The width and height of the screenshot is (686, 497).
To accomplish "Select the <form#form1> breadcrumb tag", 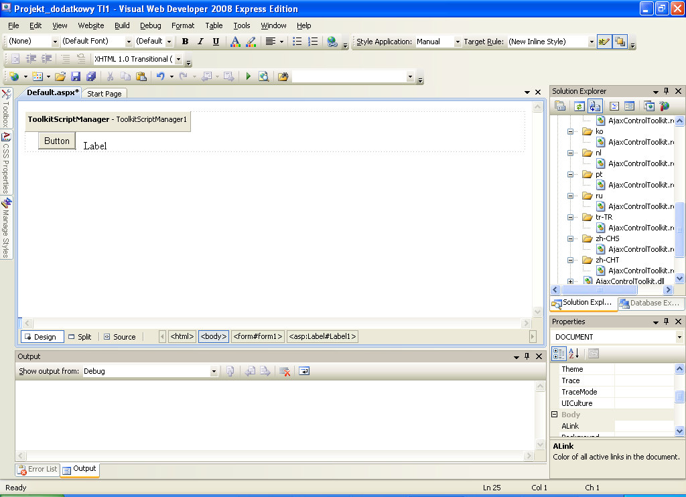I will 258,336.
